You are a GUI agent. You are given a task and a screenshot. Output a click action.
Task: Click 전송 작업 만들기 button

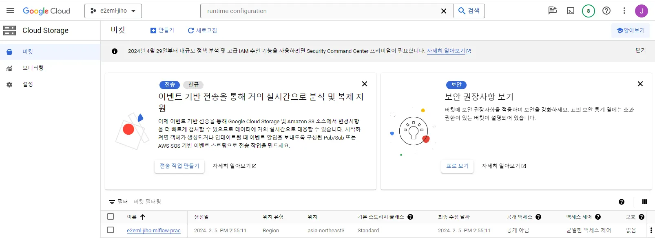click(179, 166)
